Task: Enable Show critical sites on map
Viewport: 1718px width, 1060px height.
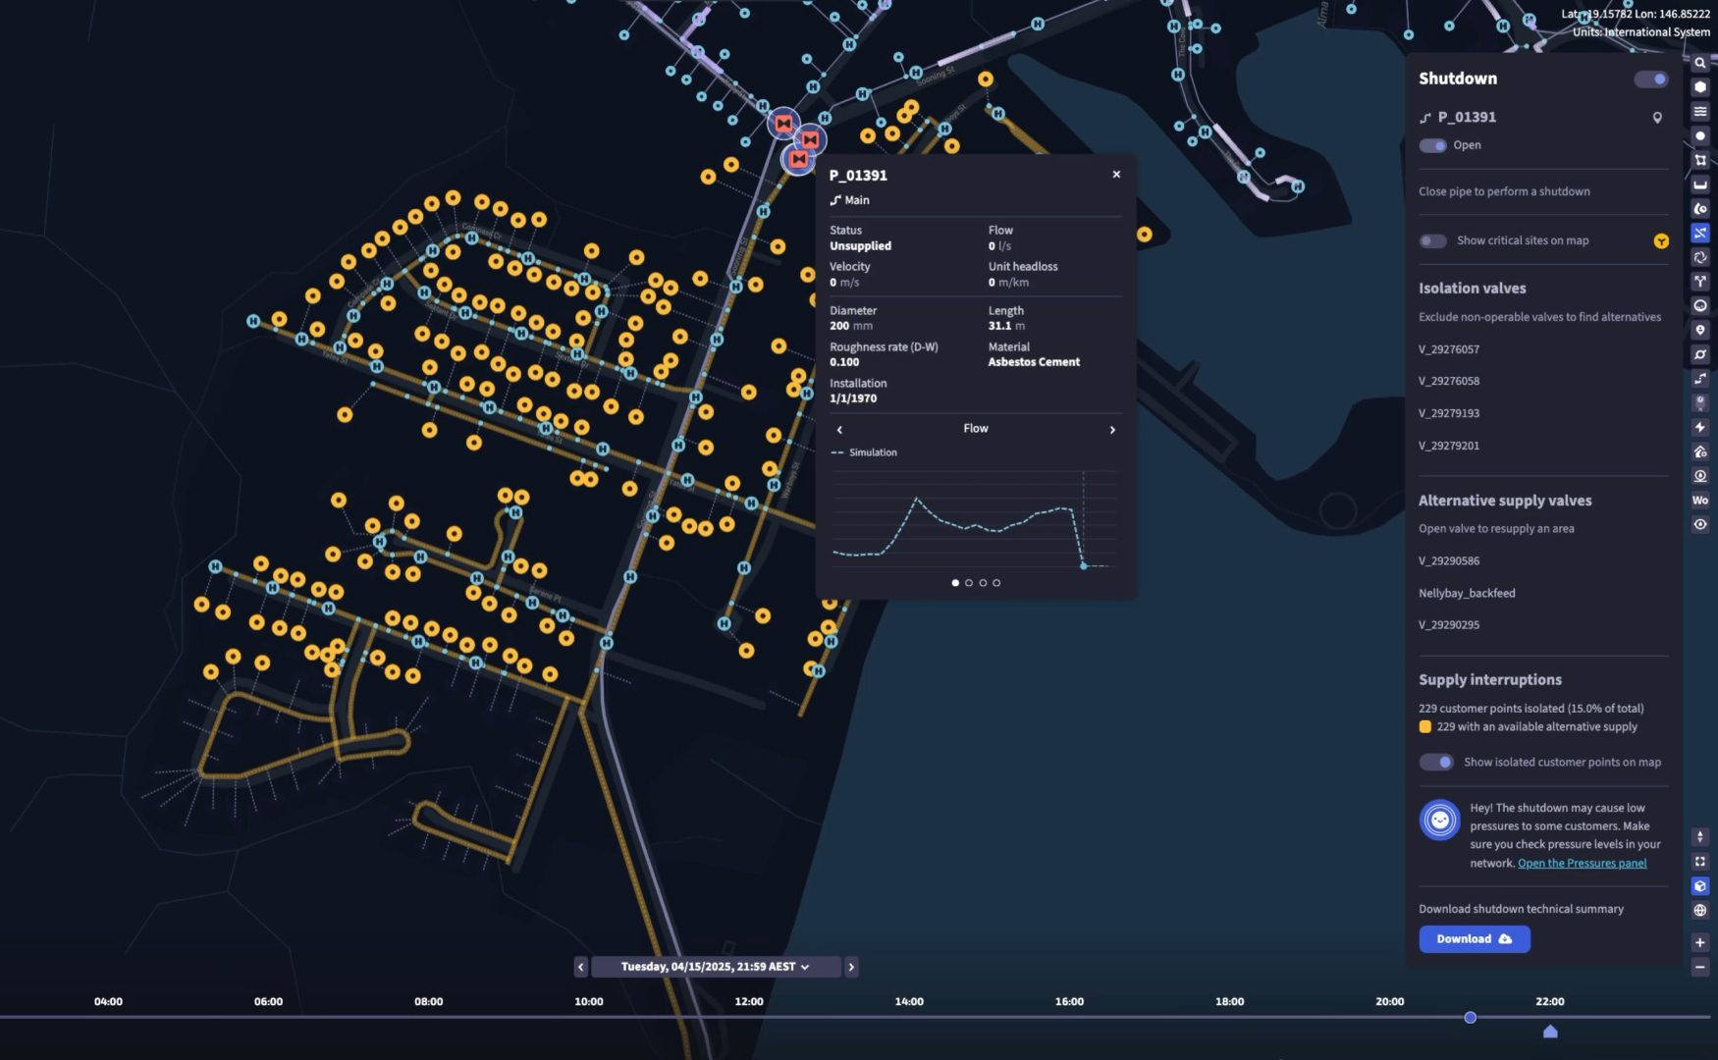Action: click(x=1433, y=240)
